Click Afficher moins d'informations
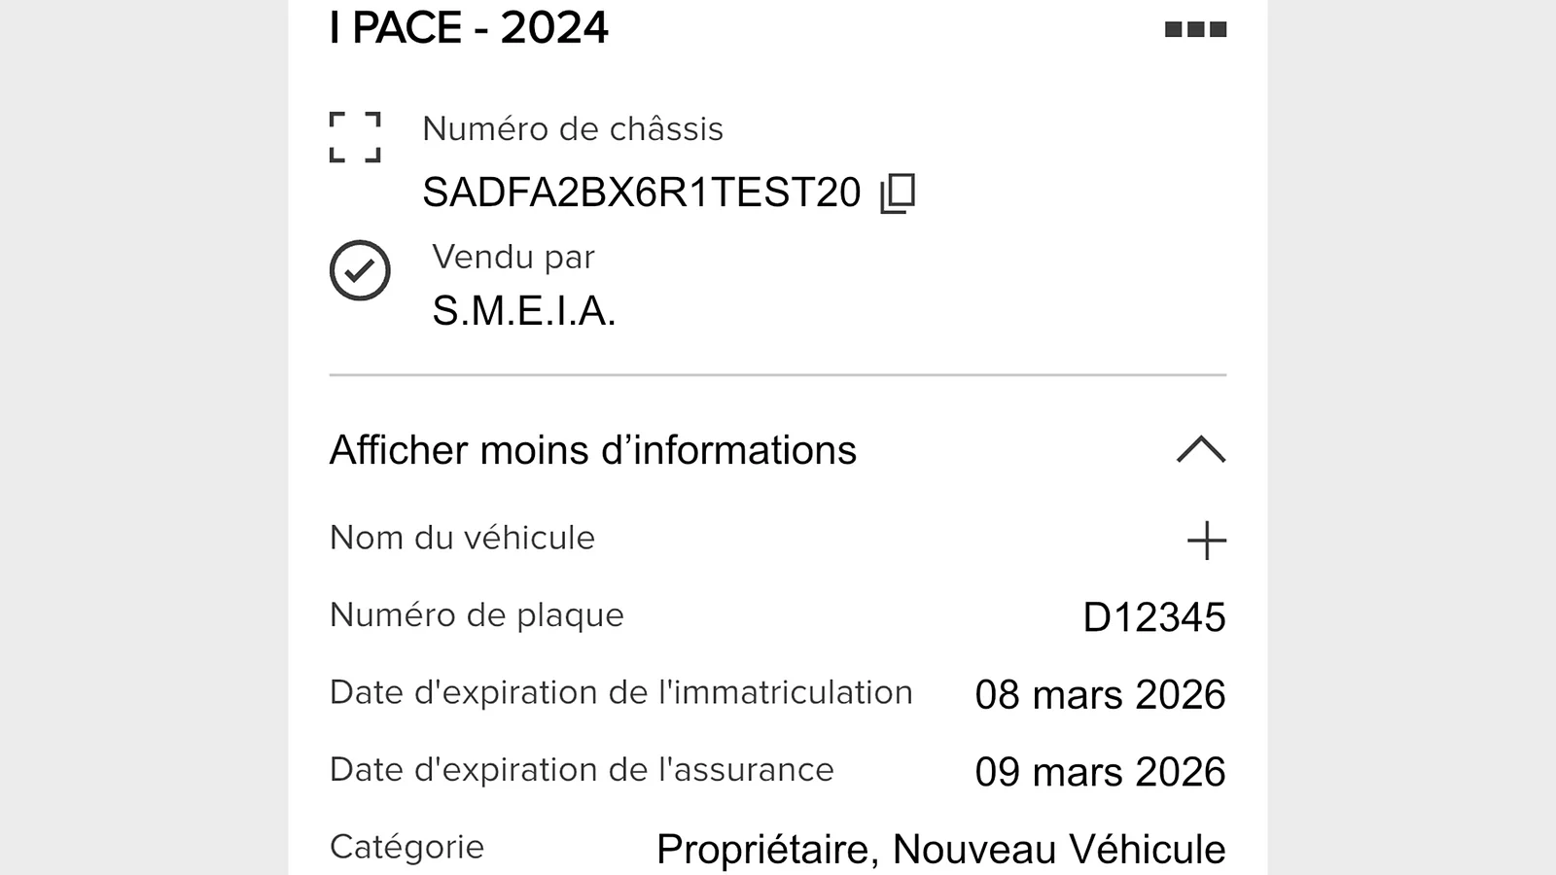The image size is (1556, 875). coord(591,450)
